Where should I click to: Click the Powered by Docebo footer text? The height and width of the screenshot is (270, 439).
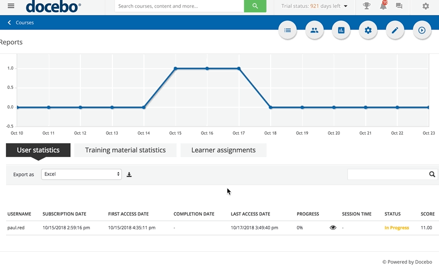(407, 262)
